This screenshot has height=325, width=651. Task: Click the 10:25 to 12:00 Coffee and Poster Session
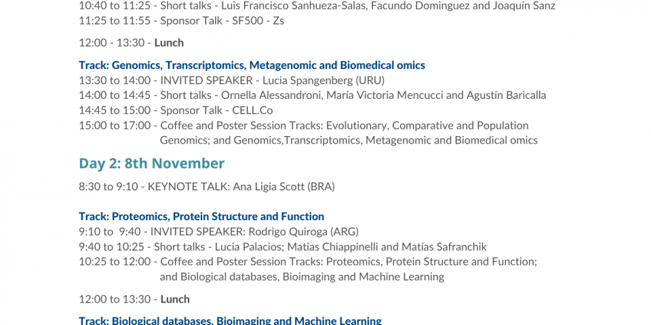pos(308,261)
